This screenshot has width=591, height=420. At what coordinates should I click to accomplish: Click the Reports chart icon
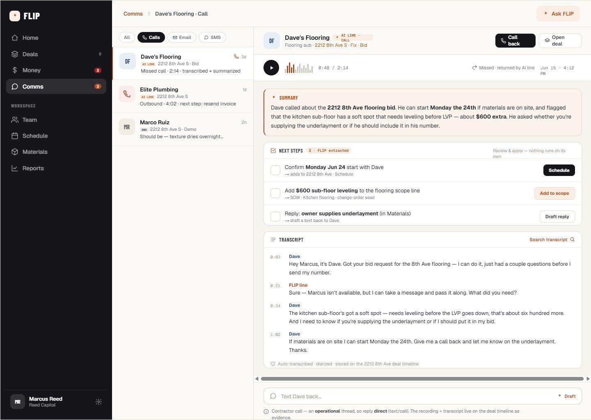(15, 168)
